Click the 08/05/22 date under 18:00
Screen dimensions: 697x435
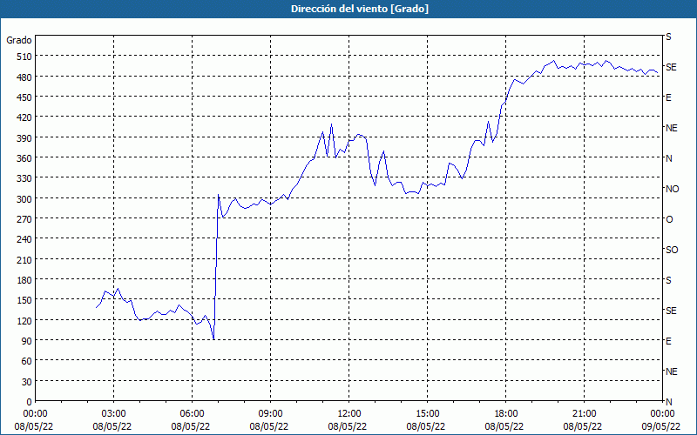point(504,427)
